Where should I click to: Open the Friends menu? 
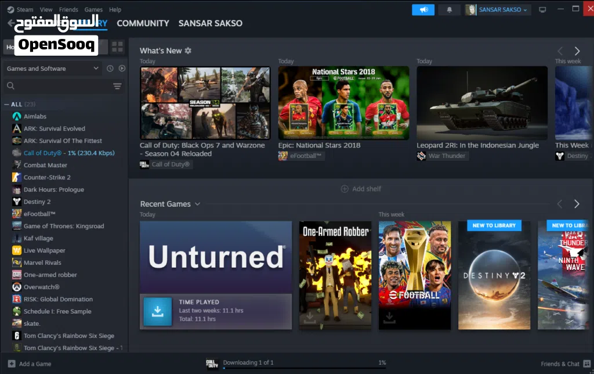[68, 10]
